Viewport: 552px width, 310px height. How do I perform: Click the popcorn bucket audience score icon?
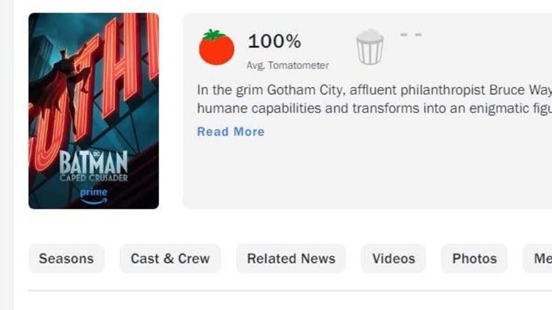coord(370,47)
